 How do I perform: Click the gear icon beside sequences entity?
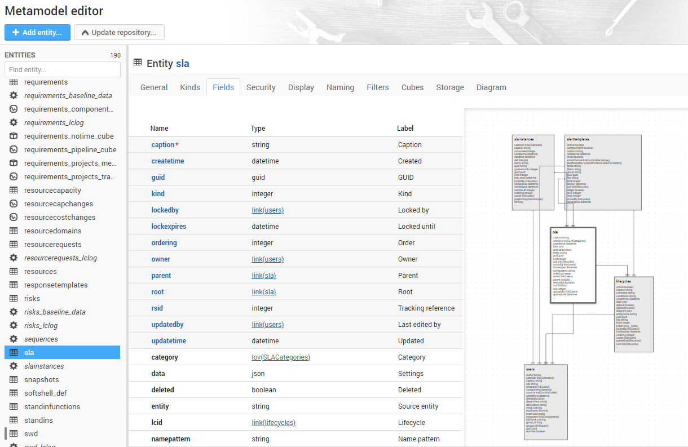[14, 339]
